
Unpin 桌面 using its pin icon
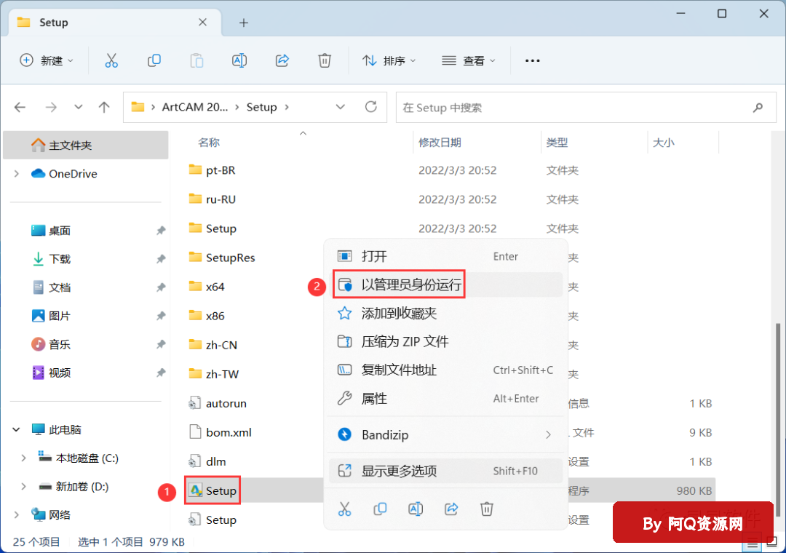(160, 231)
